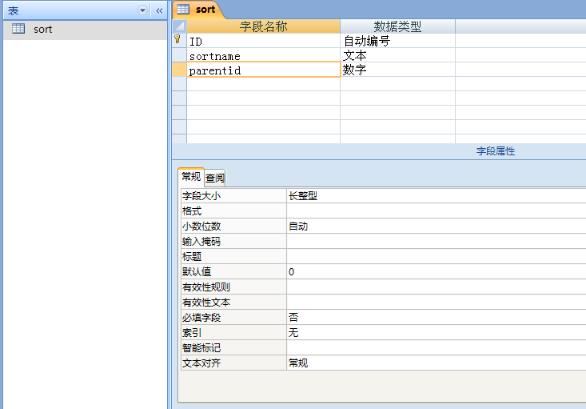Click 默认值 field containing 0

tap(437, 271)
